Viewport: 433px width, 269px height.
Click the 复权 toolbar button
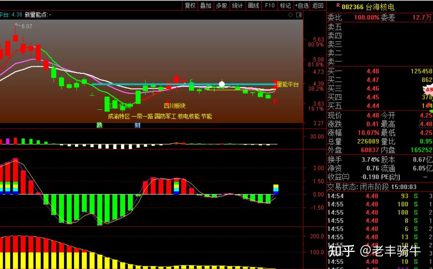[x=190, y=5]
